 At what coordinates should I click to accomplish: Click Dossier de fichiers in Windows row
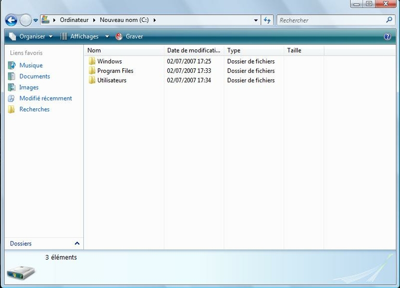click(251, 61)
